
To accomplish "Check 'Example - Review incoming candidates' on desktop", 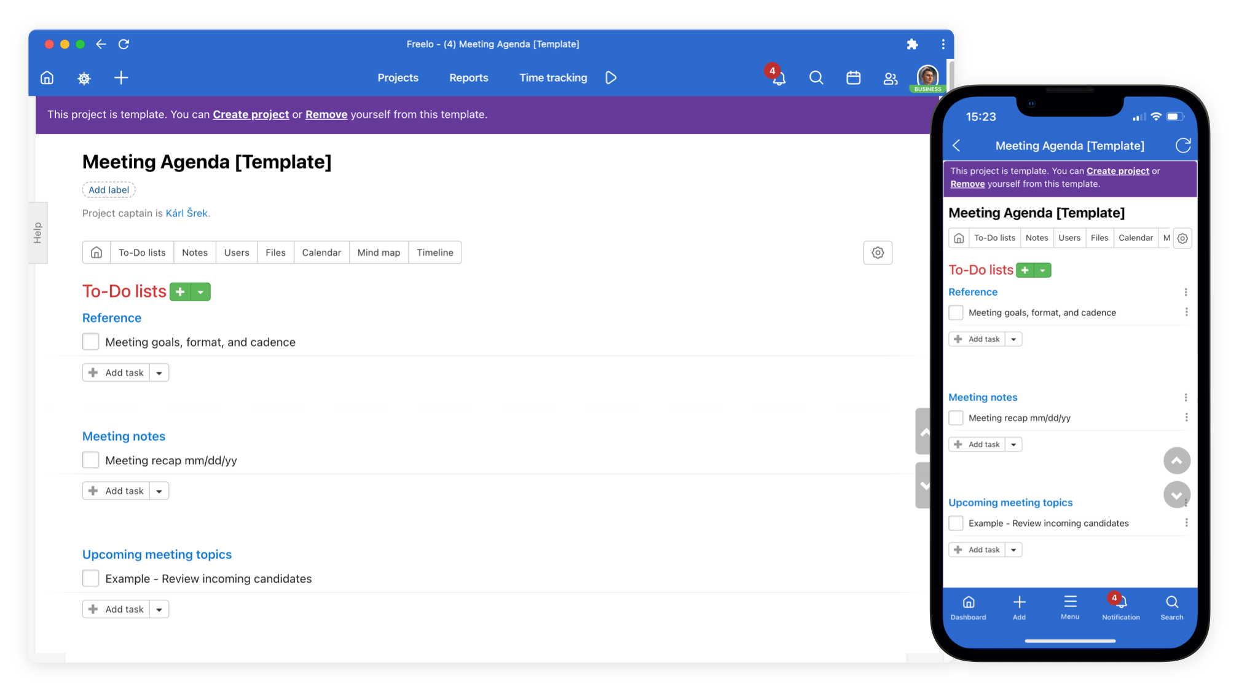I will 91,578.
